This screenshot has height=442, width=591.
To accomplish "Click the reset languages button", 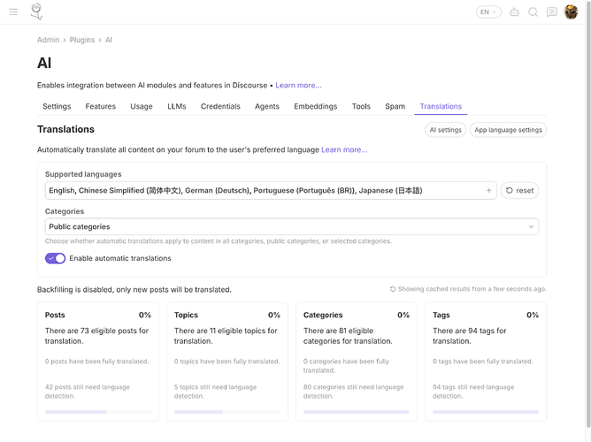I will click(x=519, y=191).
